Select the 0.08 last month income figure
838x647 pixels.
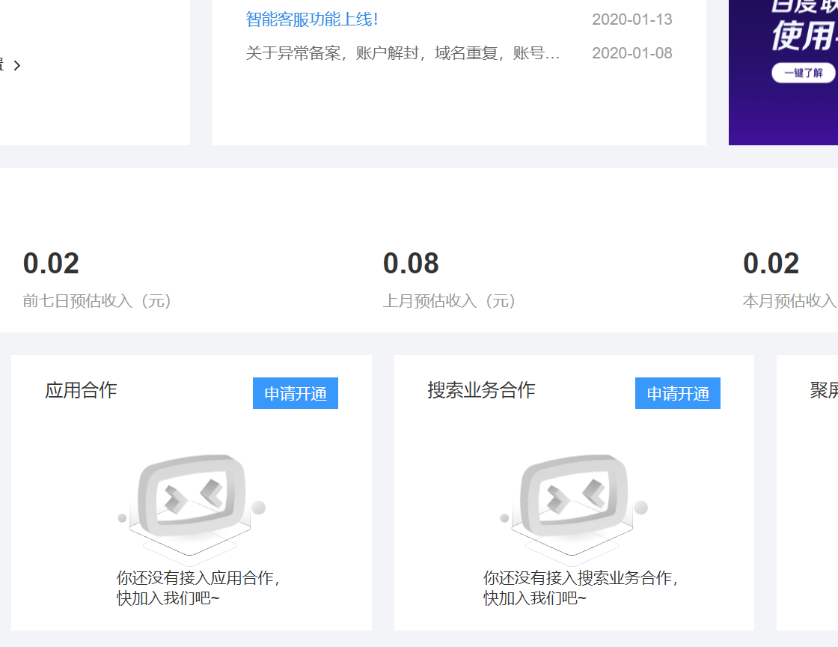(x=411, y=264)
